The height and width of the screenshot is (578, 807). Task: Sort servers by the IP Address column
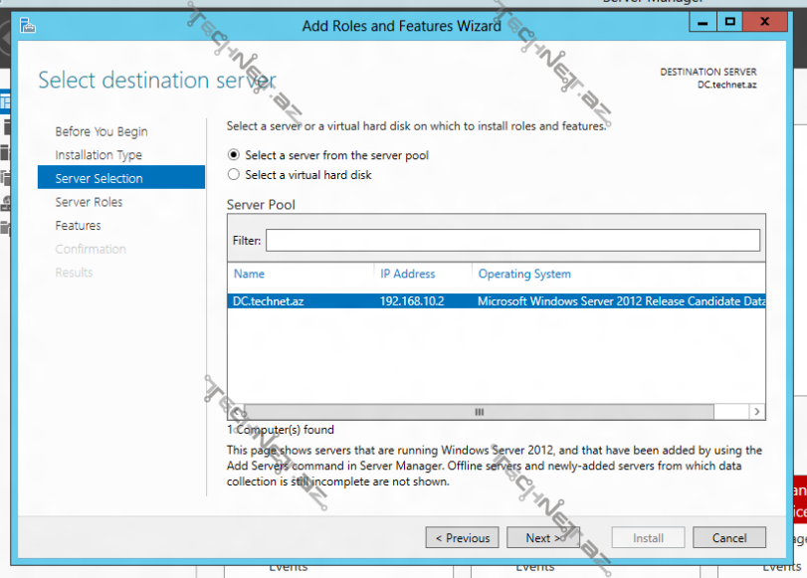coord(408,274)
